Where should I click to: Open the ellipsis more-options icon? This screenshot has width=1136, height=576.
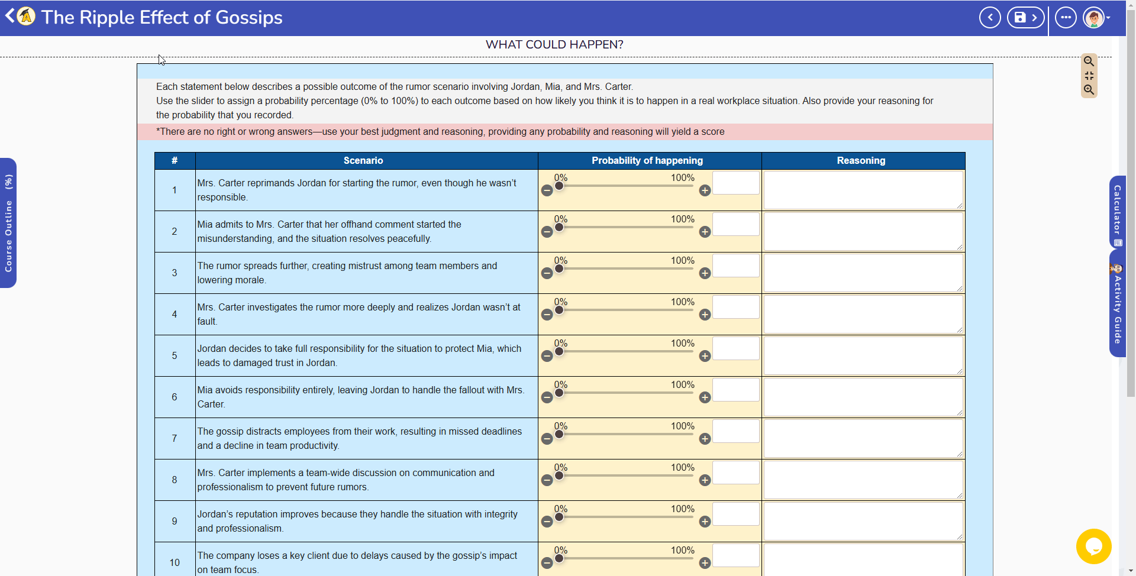click(1065, 17)
